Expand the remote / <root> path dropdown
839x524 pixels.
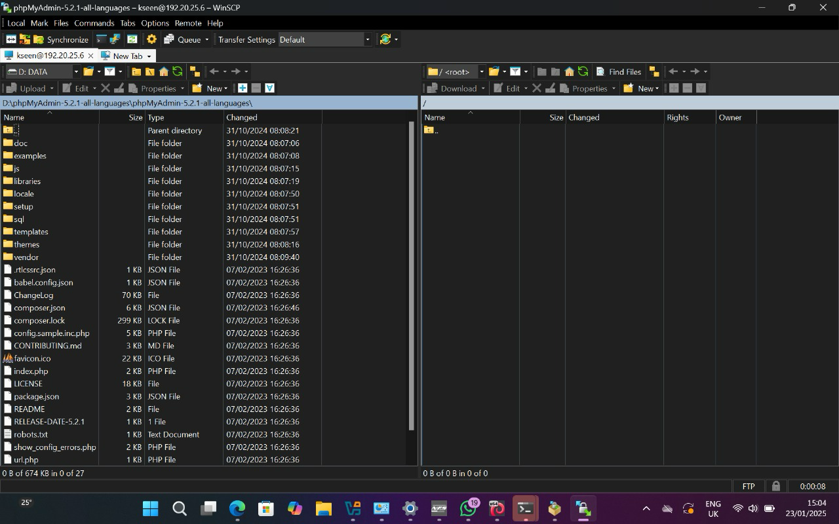[x=481, y=71]
